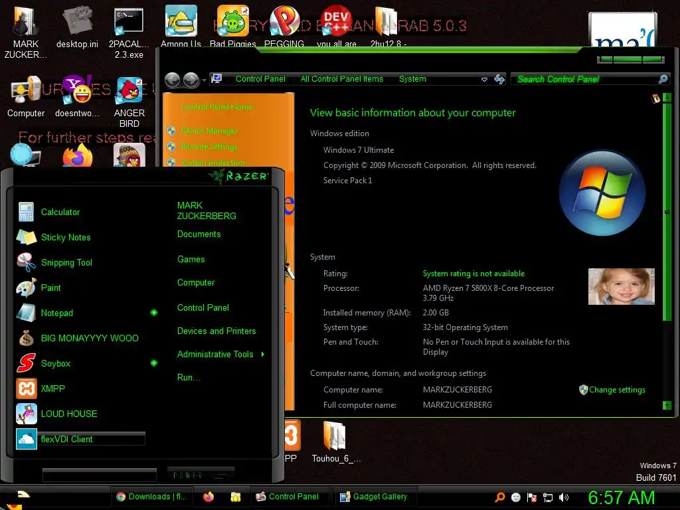Expand Notepad recent files jump list
Viewport: 680px width, 510px height.
154,313
